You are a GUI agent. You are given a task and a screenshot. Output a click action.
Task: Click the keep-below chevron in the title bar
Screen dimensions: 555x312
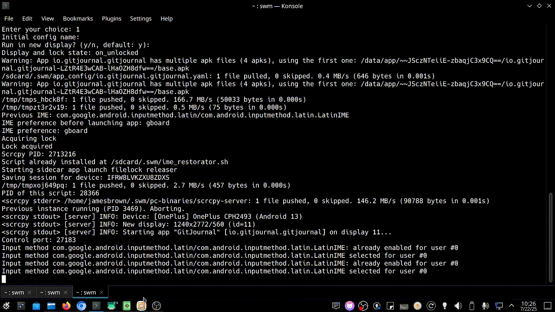click(x=529, y=6)
